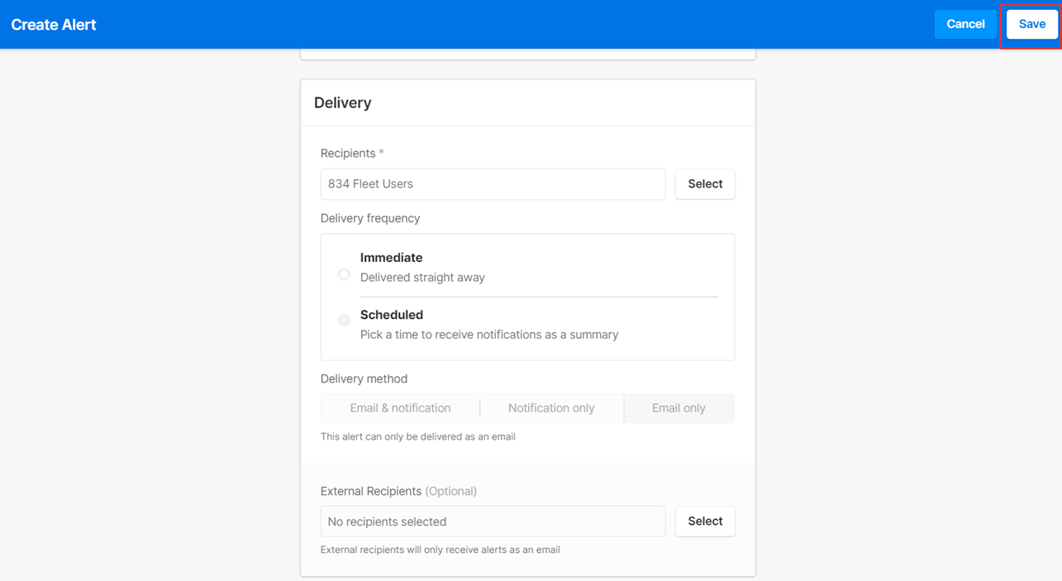
Task: Click the No recipients selected field
Action: coord(493,521)
